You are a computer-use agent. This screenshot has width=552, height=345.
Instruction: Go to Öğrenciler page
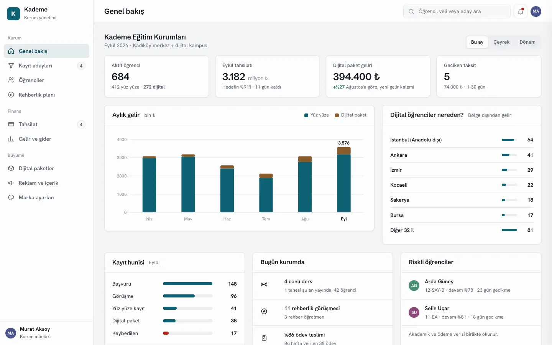tap(46, 80)
